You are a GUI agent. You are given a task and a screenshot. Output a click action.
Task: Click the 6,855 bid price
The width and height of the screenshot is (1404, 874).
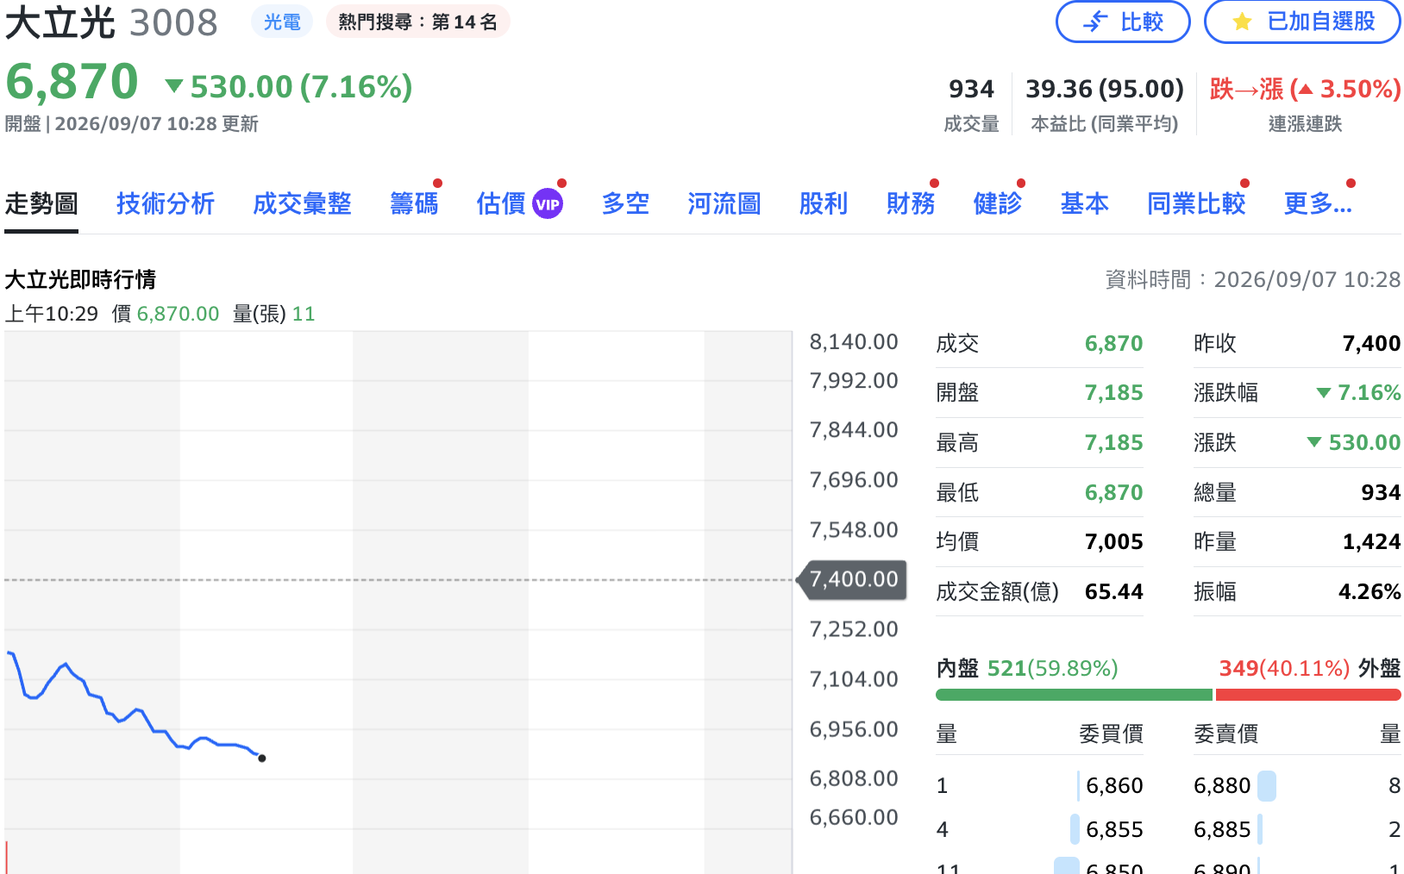(x=1114, y=830)
